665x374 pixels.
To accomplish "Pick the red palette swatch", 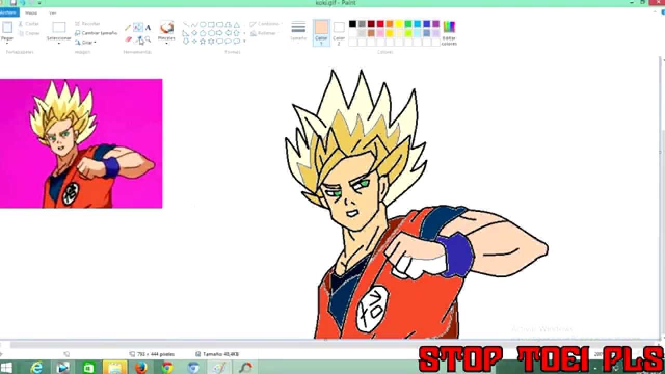I will pyautogui.click(x=380, y=24).
